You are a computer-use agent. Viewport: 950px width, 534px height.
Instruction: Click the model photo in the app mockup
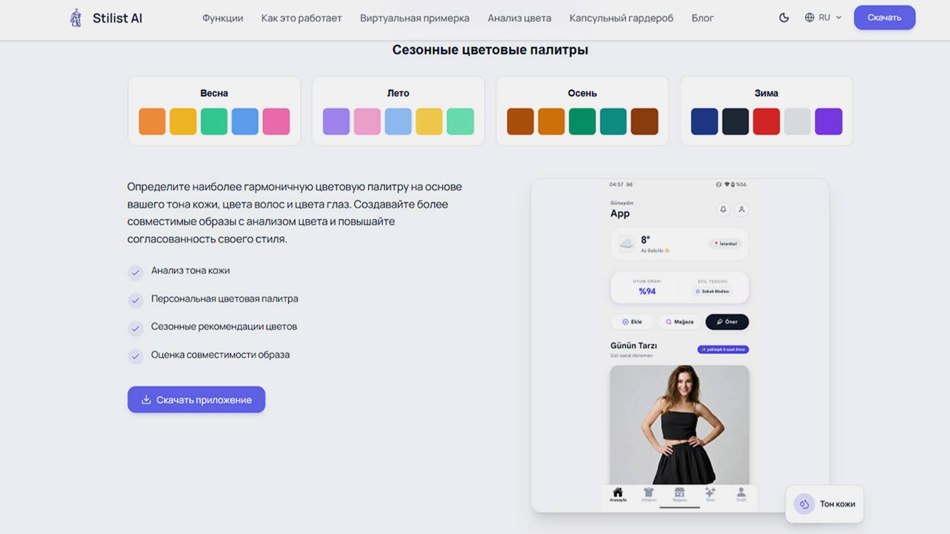pyautogui.click(x=679, y=425)
